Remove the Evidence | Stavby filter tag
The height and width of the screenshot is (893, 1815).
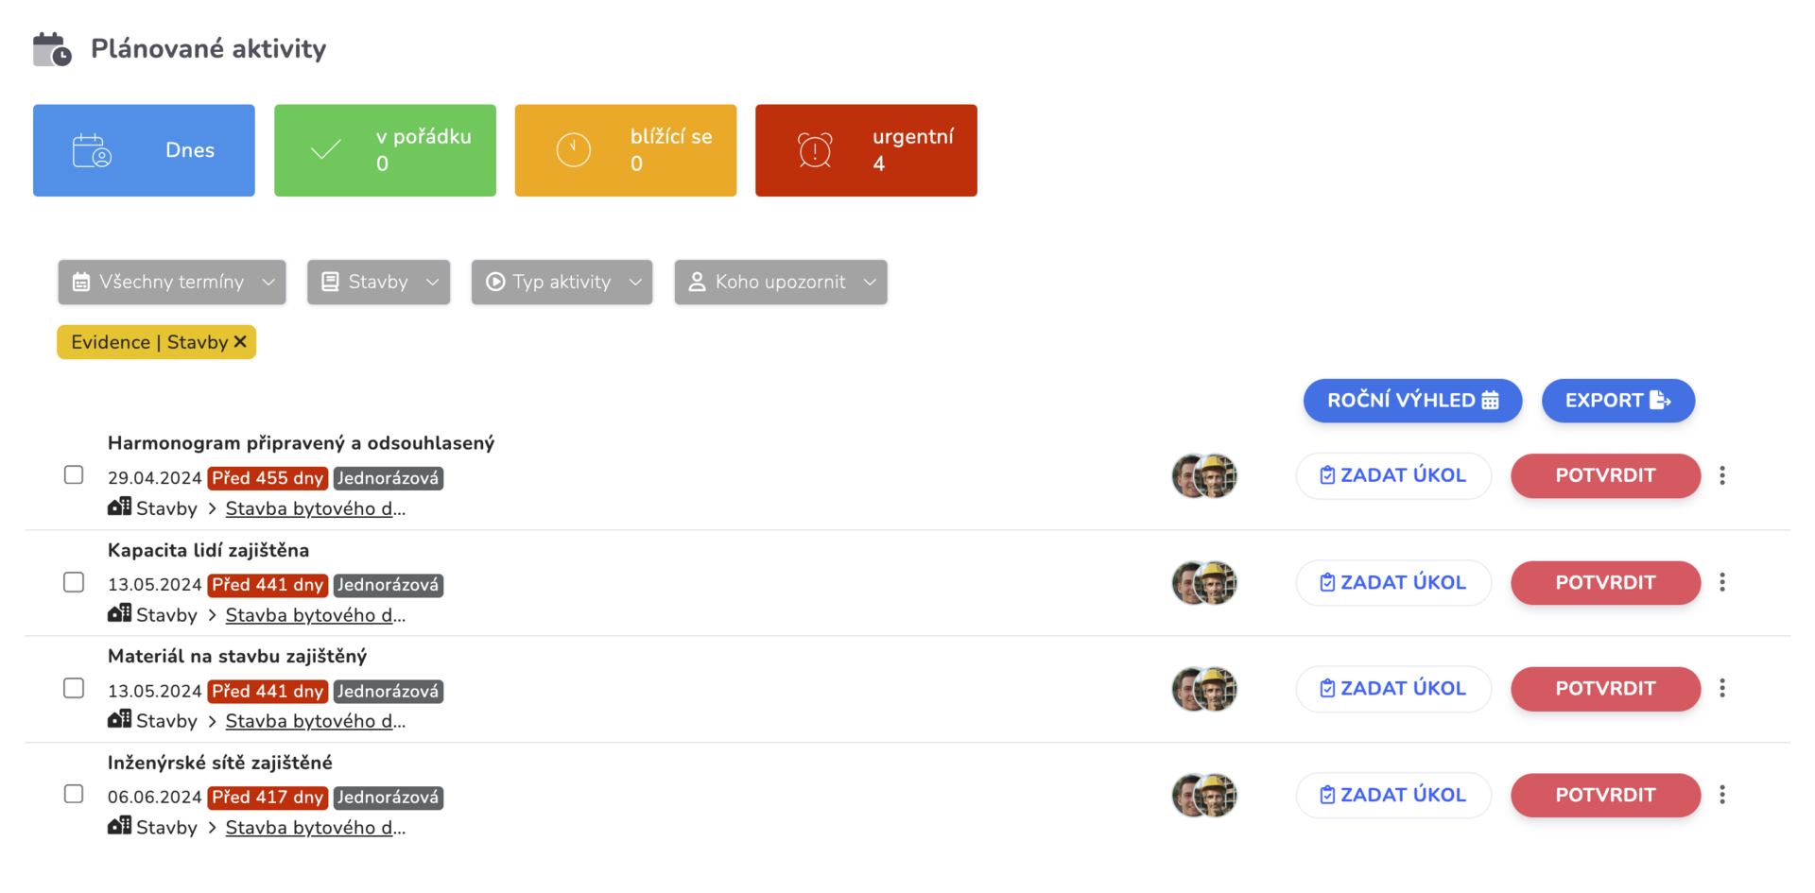click(x=240, y=342)
